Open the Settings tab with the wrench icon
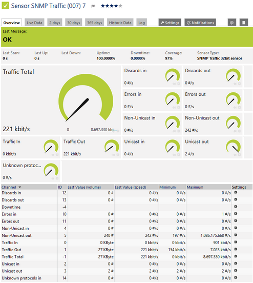 click(x=170, y=23)
